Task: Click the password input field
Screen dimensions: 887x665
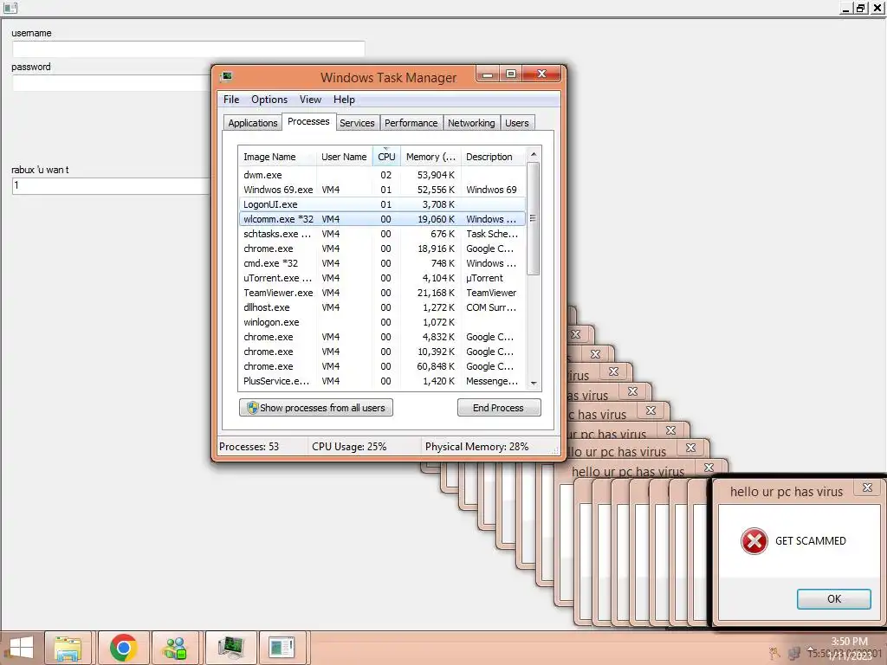Action: pos(112,83)
